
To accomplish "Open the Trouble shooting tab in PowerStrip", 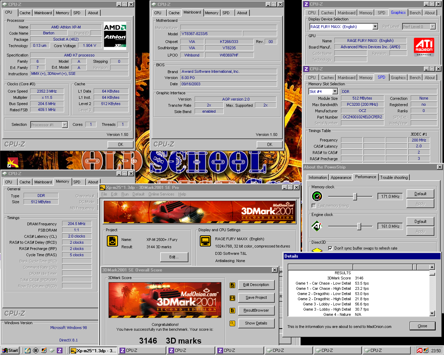I will click(394, 177).
